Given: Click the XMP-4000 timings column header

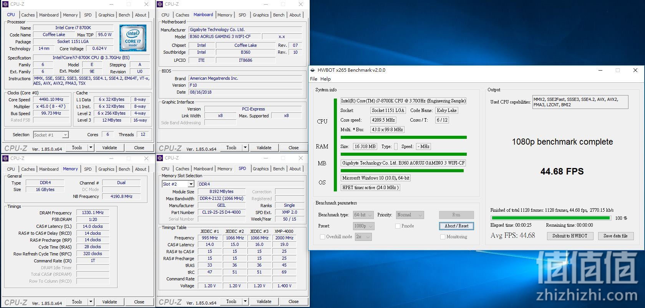Looking at the screenshot, I should point(284,231).
